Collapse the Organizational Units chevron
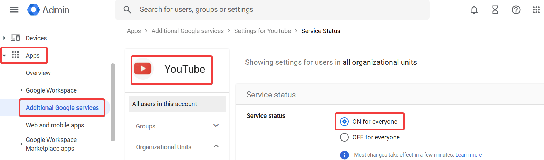Image resolution: width=544 pixels, height=160 pixels. coord(216,146)
